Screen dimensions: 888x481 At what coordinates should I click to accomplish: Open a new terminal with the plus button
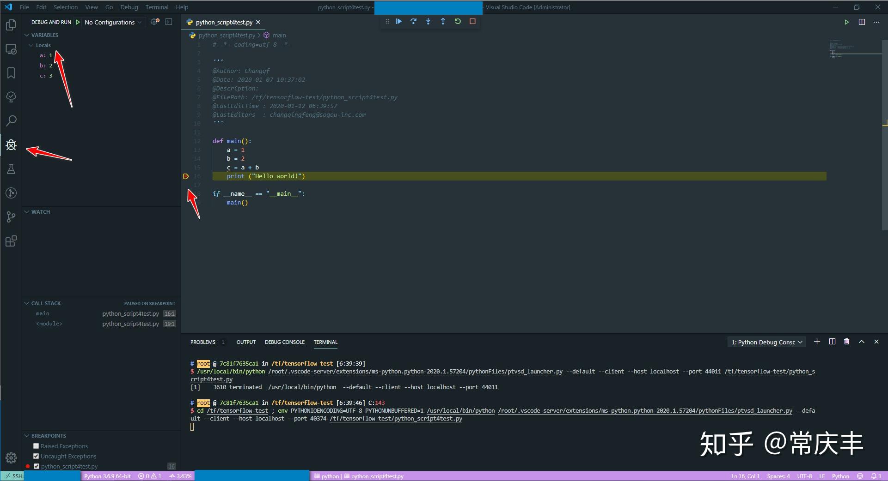[817, 342]
